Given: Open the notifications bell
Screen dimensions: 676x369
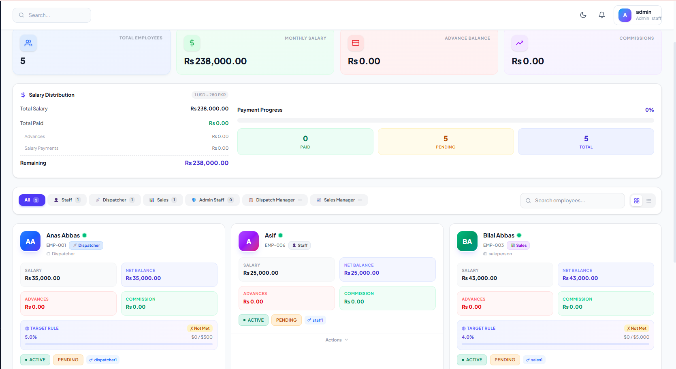Looking at the screenshot, I should (602, 15).
